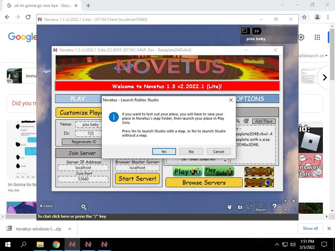Open Chrome three-dot menu

pos(328,17)
